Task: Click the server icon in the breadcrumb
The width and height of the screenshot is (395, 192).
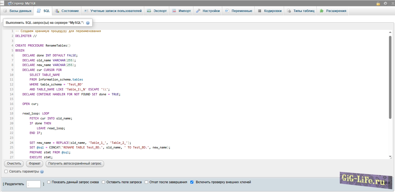Action: (x=10, y=4)
